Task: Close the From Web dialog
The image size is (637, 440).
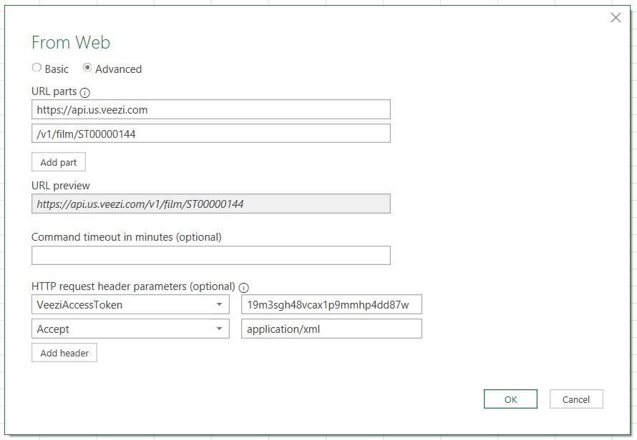Action: click(x=616, y=17)
